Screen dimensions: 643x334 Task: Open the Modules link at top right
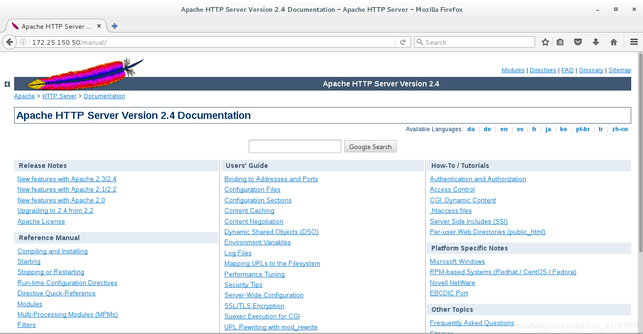pyautogui.click(x=513, y=70)
